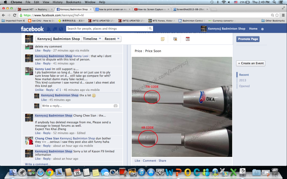Open the Other Bookmarks folder

click(273, 21)
